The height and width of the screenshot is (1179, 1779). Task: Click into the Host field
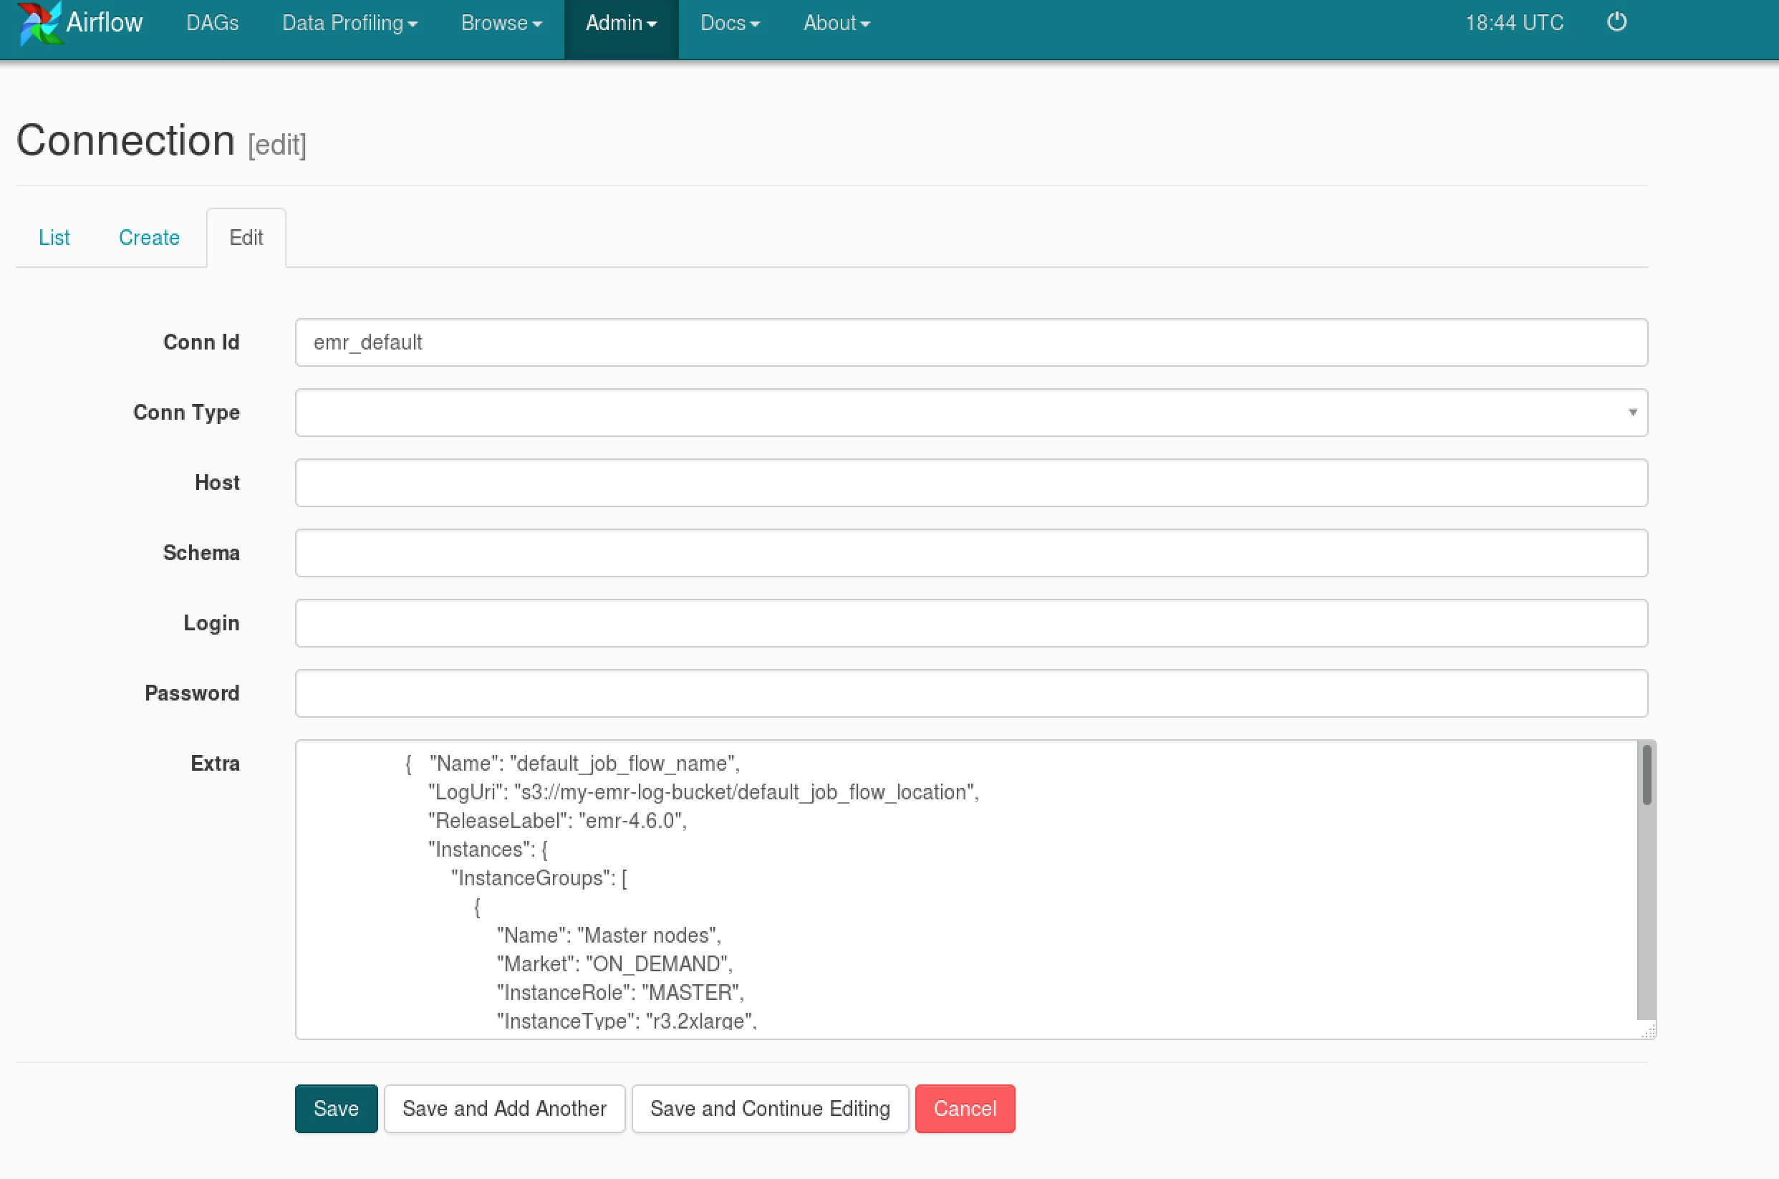971,483
